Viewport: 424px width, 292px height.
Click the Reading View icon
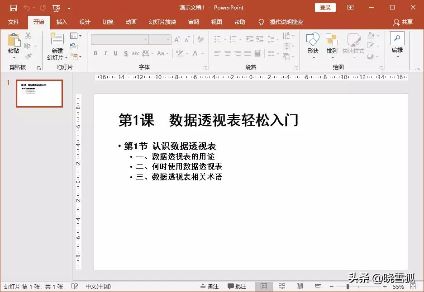(300, 286)
